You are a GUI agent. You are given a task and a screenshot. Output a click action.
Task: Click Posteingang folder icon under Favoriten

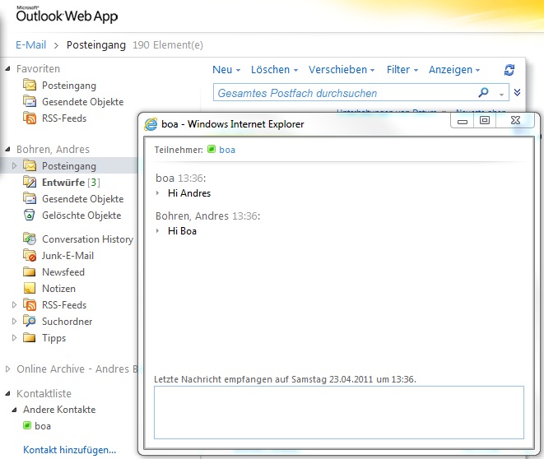[x=30, y=86]
